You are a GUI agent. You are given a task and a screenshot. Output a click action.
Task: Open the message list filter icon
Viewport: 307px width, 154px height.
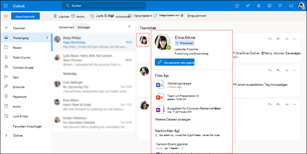pos(129,27)
